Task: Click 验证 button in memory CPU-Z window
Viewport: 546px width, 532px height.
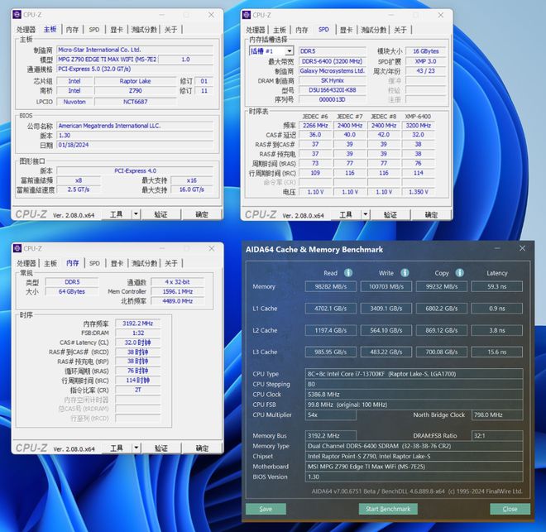Action: 161,448
